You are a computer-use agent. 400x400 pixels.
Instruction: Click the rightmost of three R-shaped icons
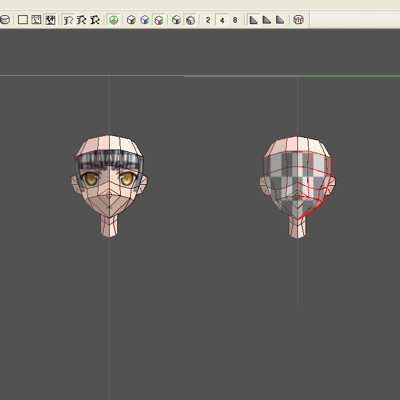[94, 20]
